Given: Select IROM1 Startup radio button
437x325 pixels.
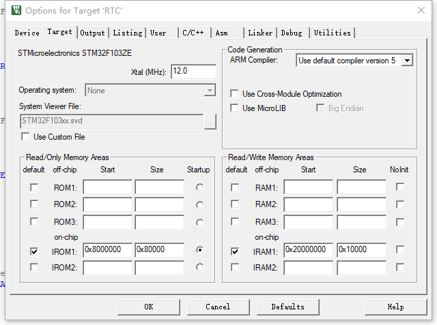Looking at the screenshot, I should point(199,249).
